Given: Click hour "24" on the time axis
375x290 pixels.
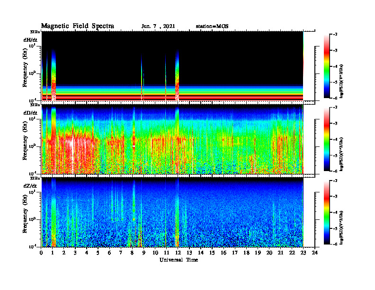Looking at the screenshot, I should 315,253.
